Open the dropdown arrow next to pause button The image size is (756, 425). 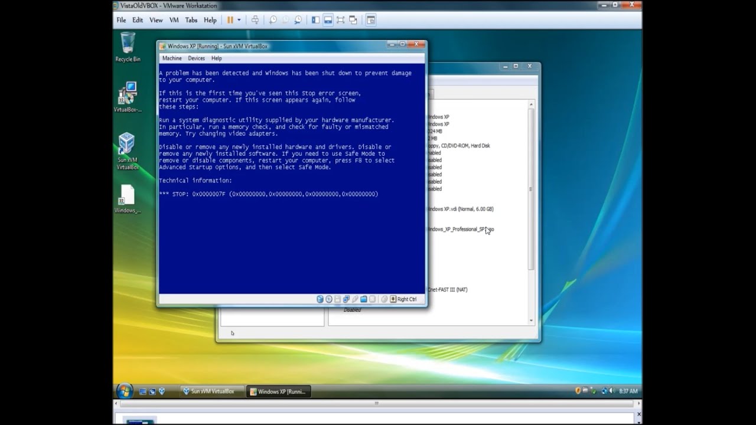239,19
